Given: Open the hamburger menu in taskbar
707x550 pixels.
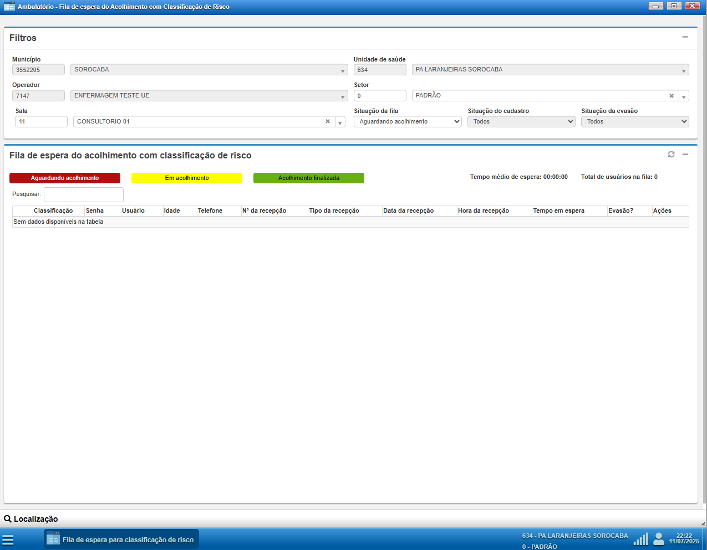Looking at the screenshot, I should tap(8, 539).
